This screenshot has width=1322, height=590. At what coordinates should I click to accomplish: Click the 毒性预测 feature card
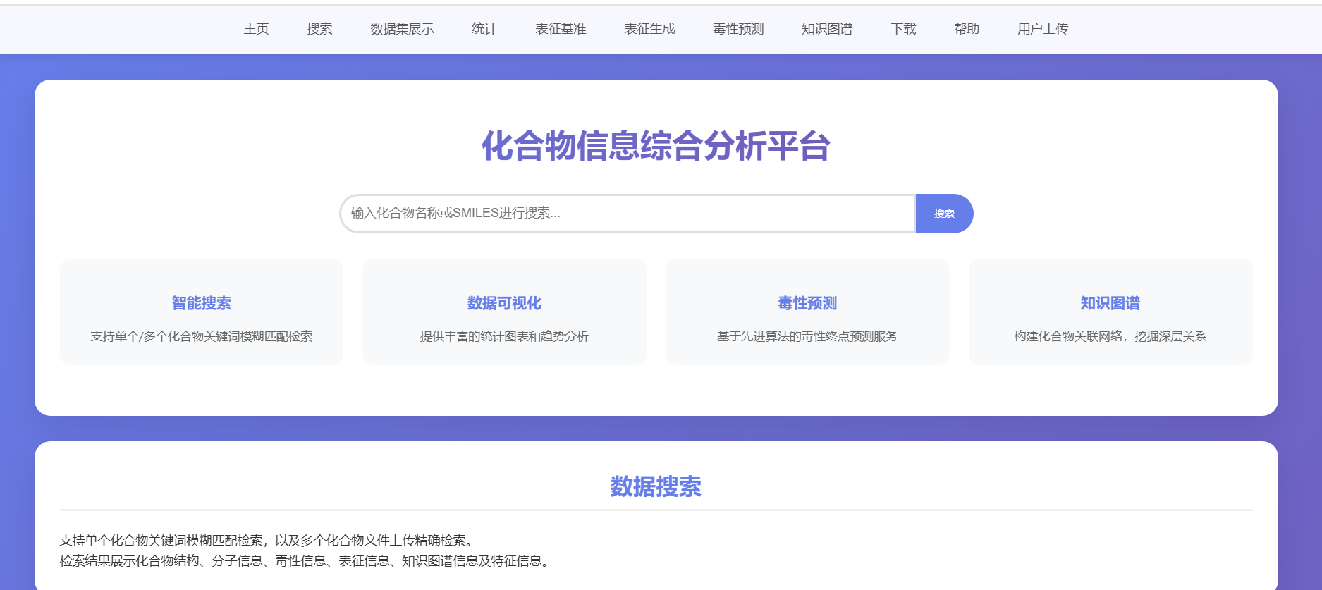click(x=807, y=312)
